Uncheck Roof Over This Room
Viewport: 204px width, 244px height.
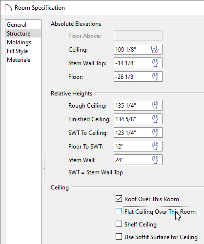click(119, 199)
